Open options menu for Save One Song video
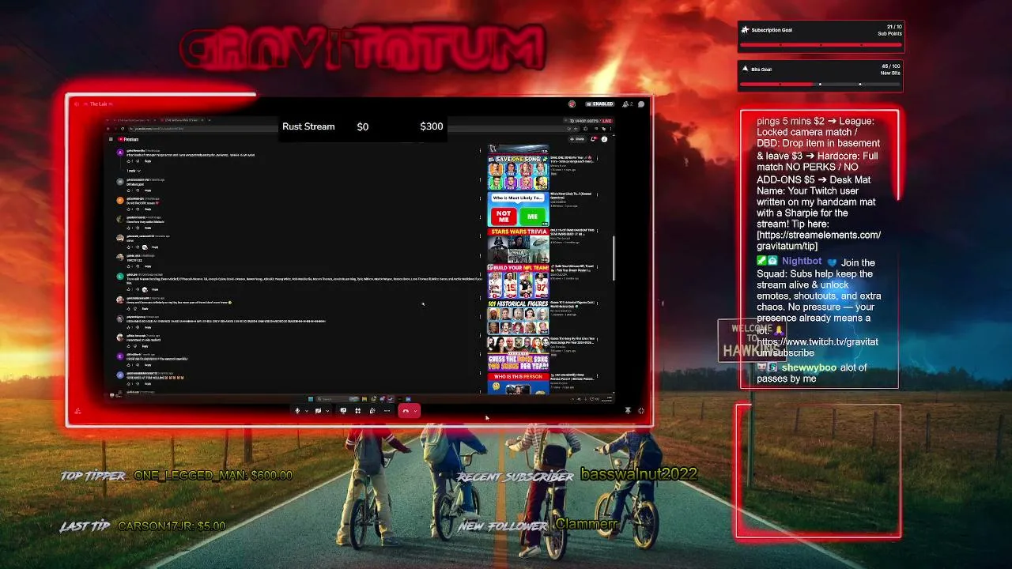 coord(597,159)
